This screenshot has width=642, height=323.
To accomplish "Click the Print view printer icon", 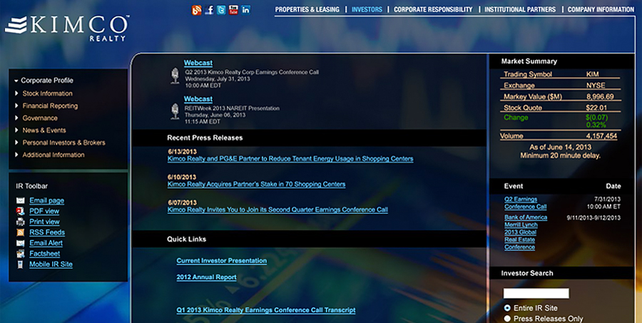I will click(21, 222).
